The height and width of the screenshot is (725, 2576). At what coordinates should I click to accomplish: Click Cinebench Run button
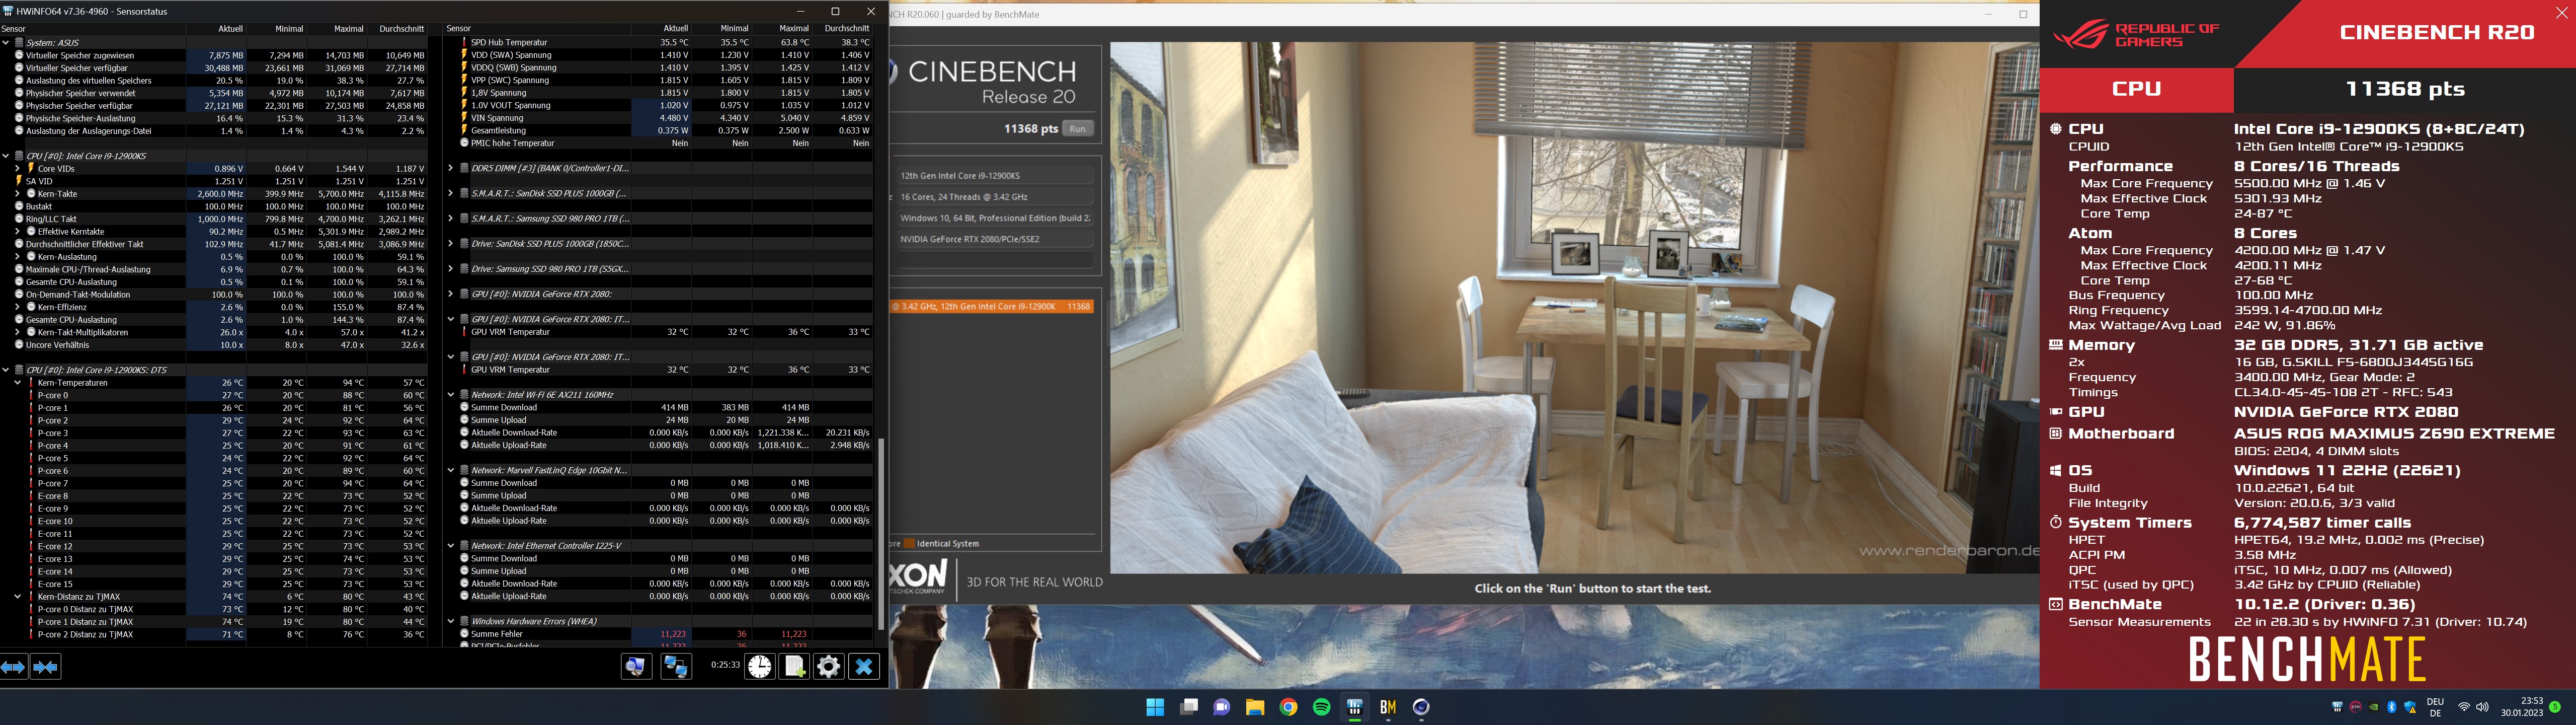click(x=1077, y=128)
